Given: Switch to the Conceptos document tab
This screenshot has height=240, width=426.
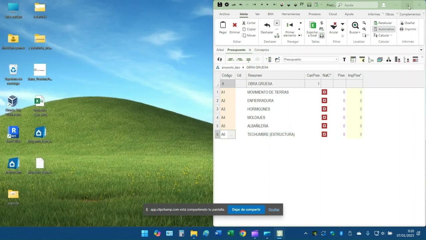Looking at the screenshot, I should point(262,50).
